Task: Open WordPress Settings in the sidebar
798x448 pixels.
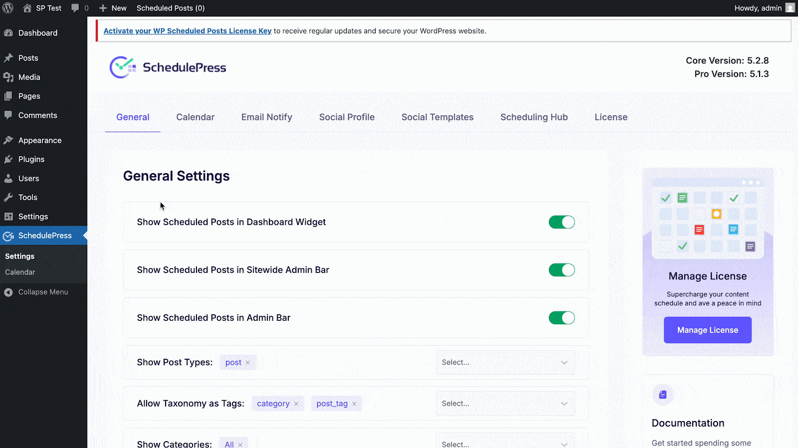Action: 33,217
